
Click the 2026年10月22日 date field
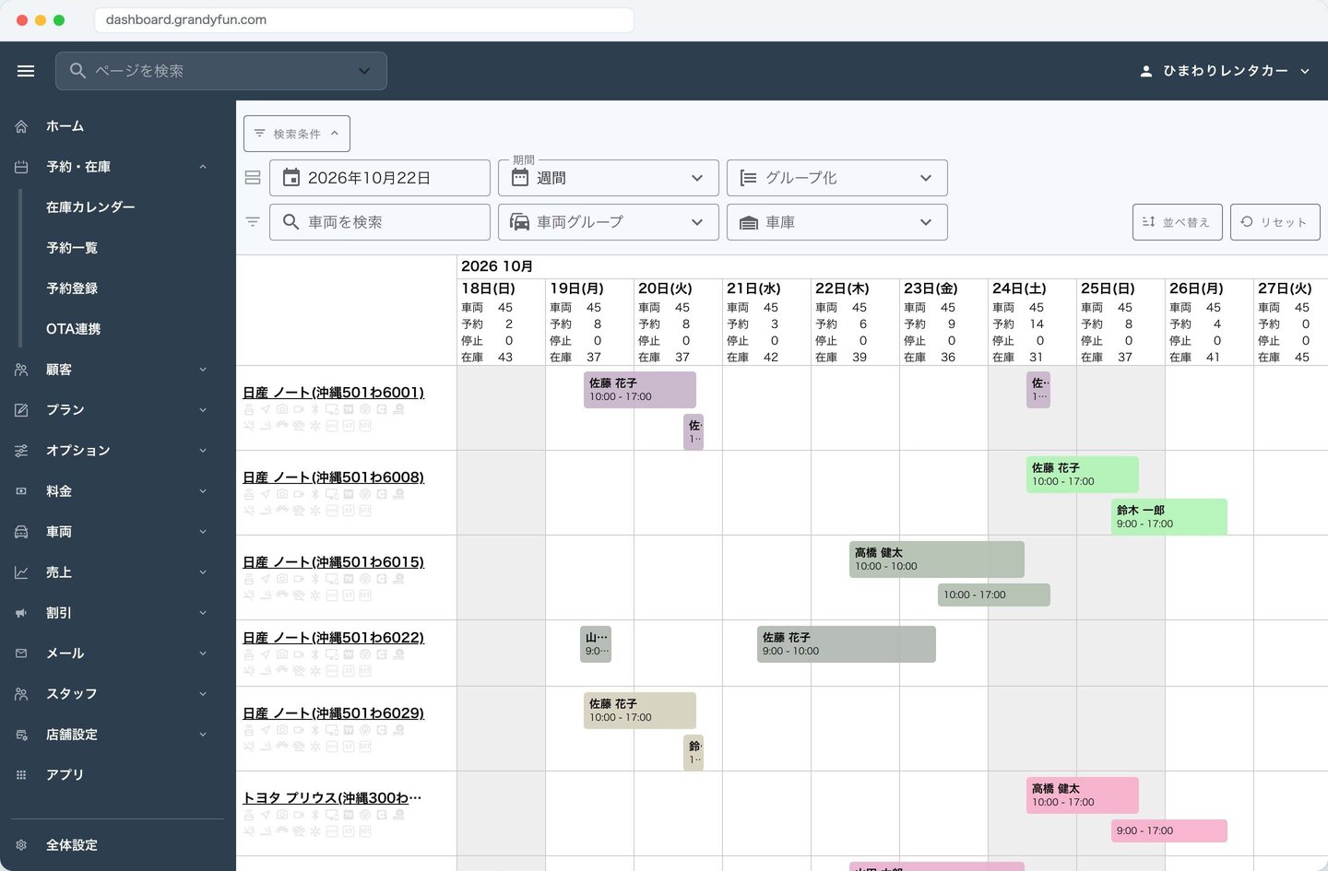coord(380,178)
